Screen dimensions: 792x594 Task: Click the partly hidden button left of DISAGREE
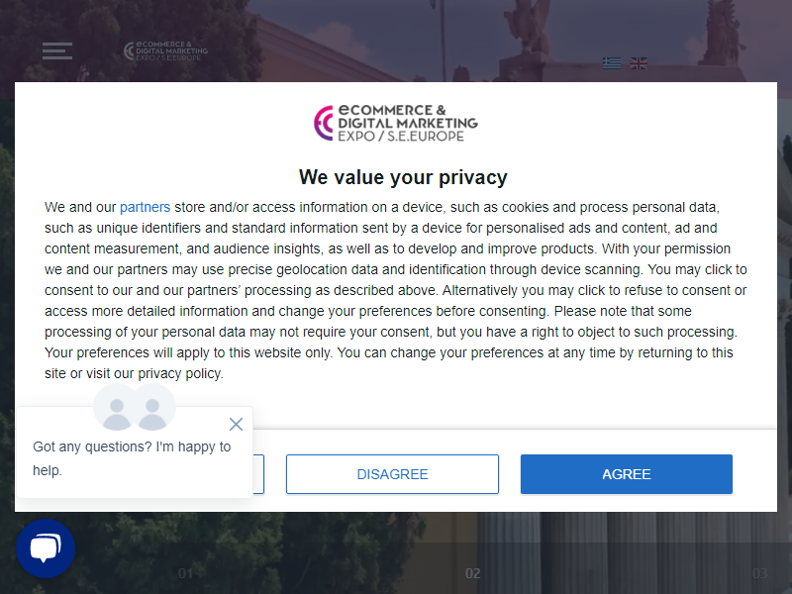[258, 474]
